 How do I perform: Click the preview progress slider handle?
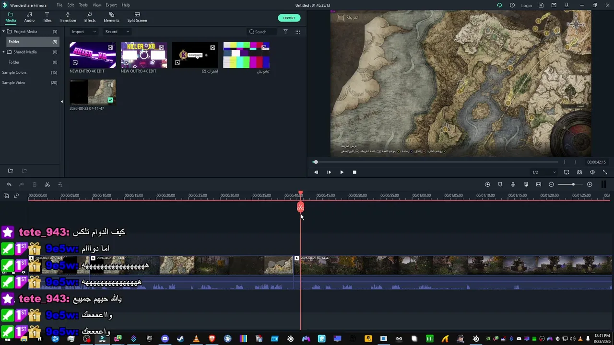point(315,162)
